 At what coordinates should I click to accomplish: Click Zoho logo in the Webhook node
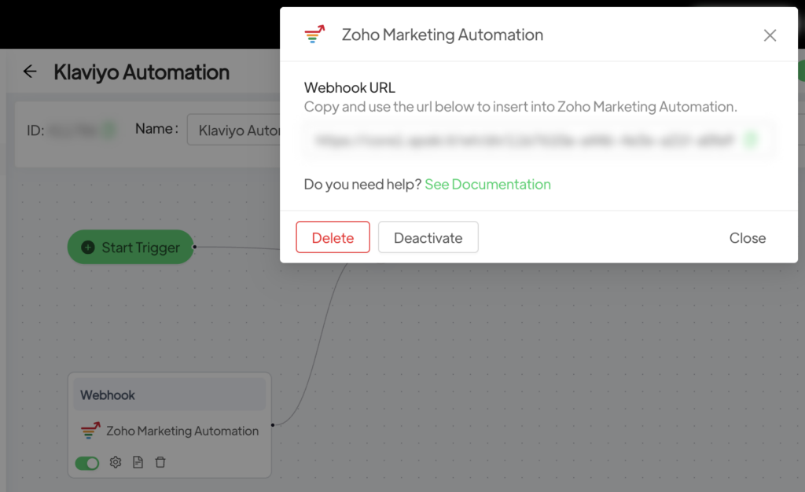pyautogui.click(x=90, y=431)
